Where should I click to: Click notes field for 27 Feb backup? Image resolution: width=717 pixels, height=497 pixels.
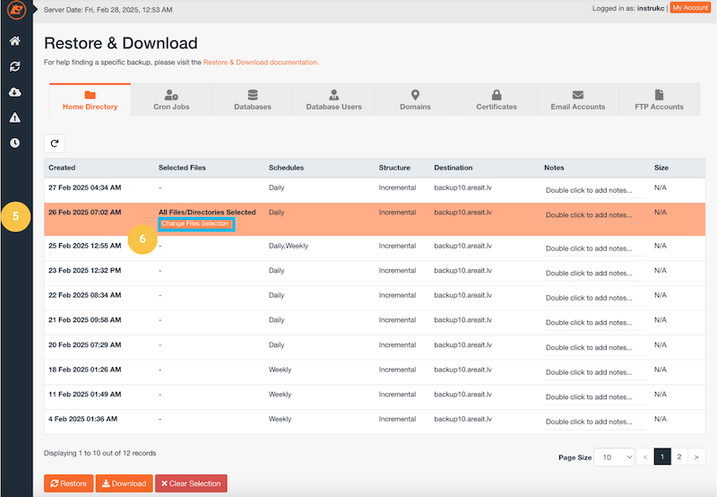[x=594, y=190]
